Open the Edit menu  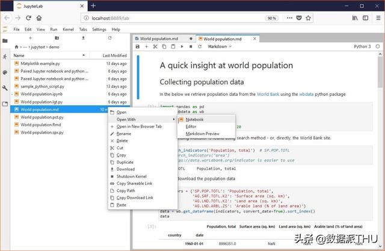(x=28, y=29)
